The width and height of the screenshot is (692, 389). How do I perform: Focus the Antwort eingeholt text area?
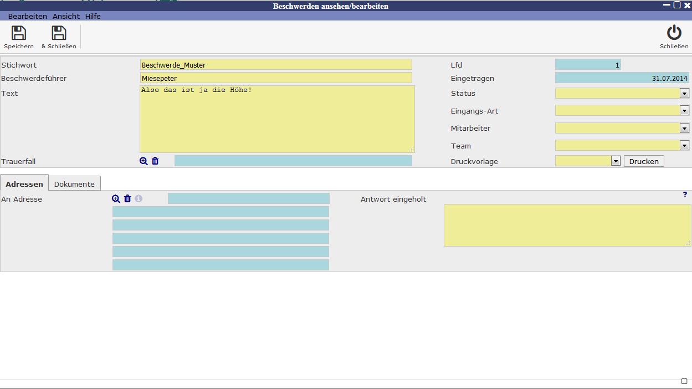(567, 225)
